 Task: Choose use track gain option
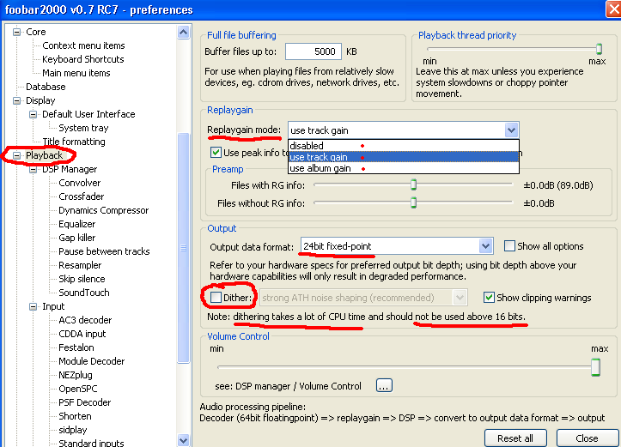pyautogui.click(x=403, y=157)
